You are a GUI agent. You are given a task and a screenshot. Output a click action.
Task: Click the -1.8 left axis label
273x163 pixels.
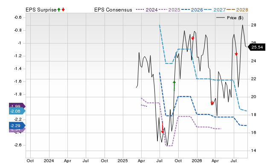[18, 94]
